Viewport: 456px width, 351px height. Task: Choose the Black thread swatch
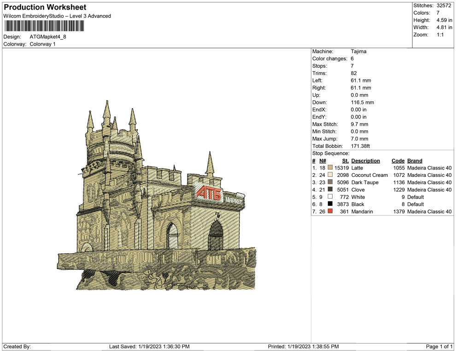click(x=330, y=204)
